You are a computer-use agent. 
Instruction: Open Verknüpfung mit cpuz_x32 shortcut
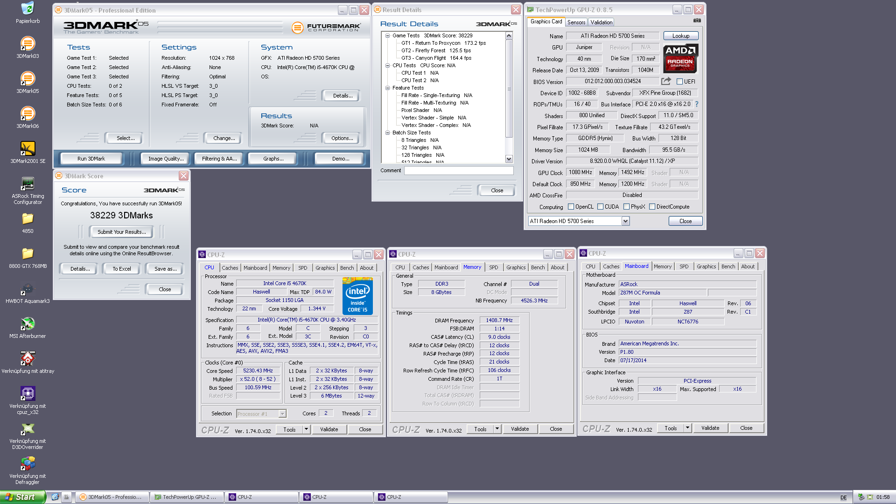[28, 400]
